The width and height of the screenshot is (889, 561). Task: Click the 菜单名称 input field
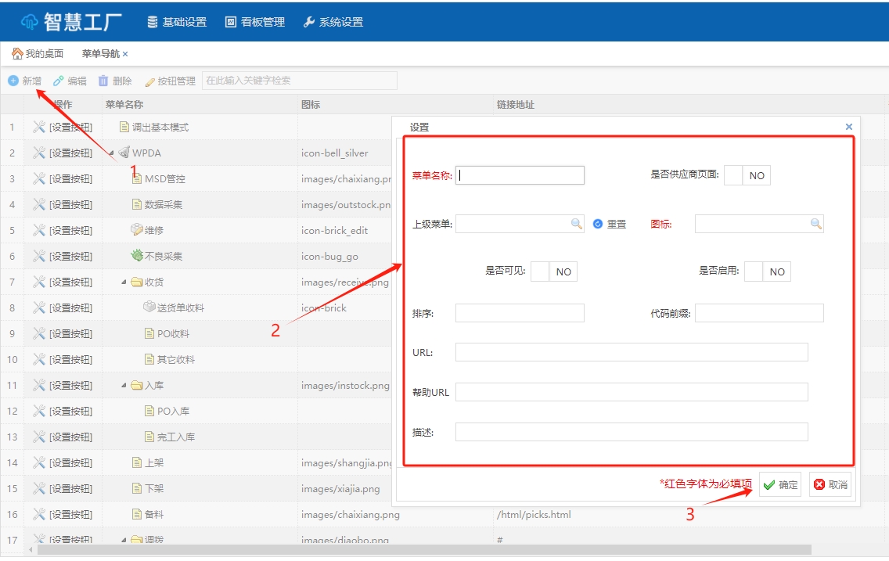tap(520, 175)
